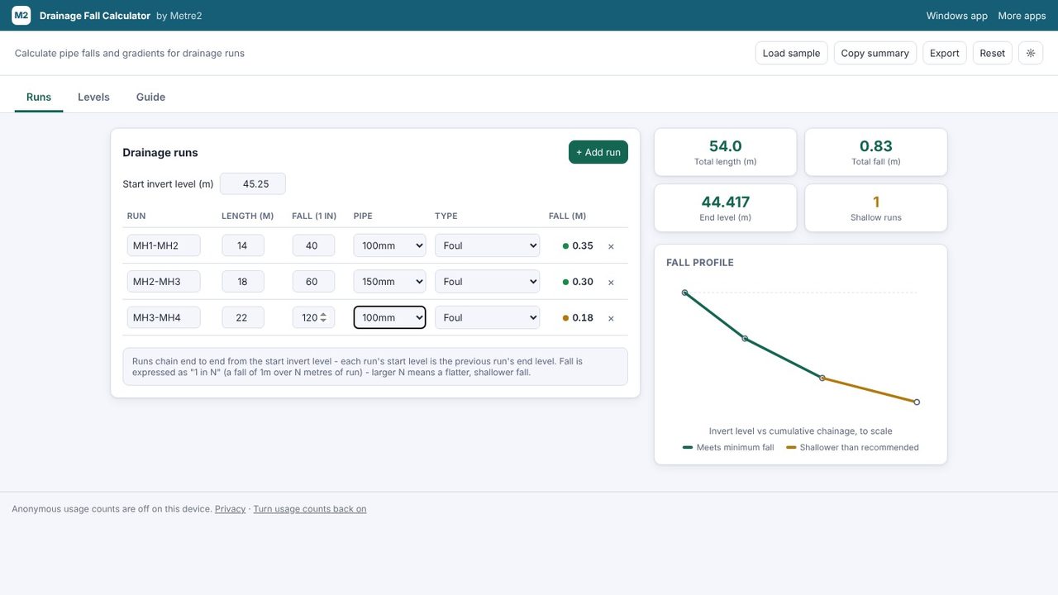This screenshot has width=1058, height=595.
Task: Click the Load sample button
Action: (791, 53)
